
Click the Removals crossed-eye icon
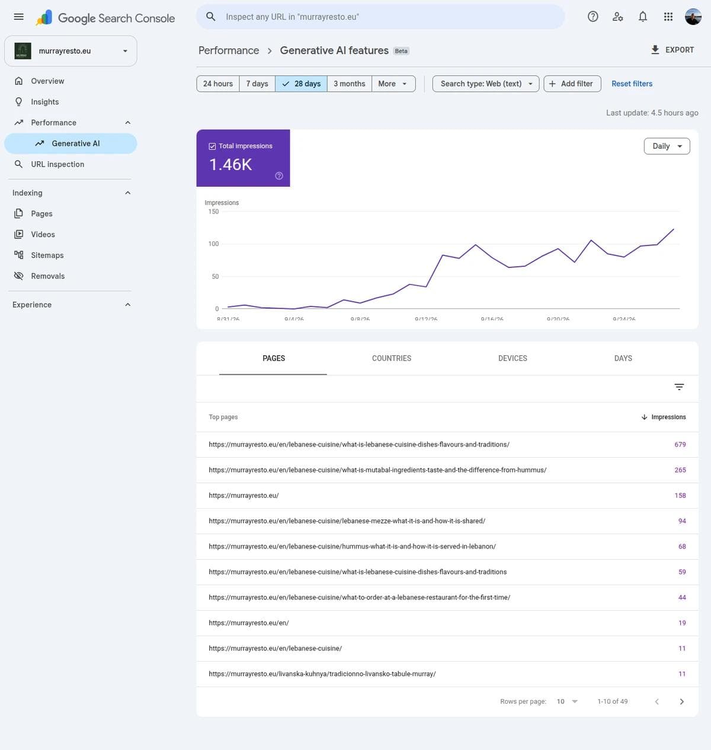19,276
